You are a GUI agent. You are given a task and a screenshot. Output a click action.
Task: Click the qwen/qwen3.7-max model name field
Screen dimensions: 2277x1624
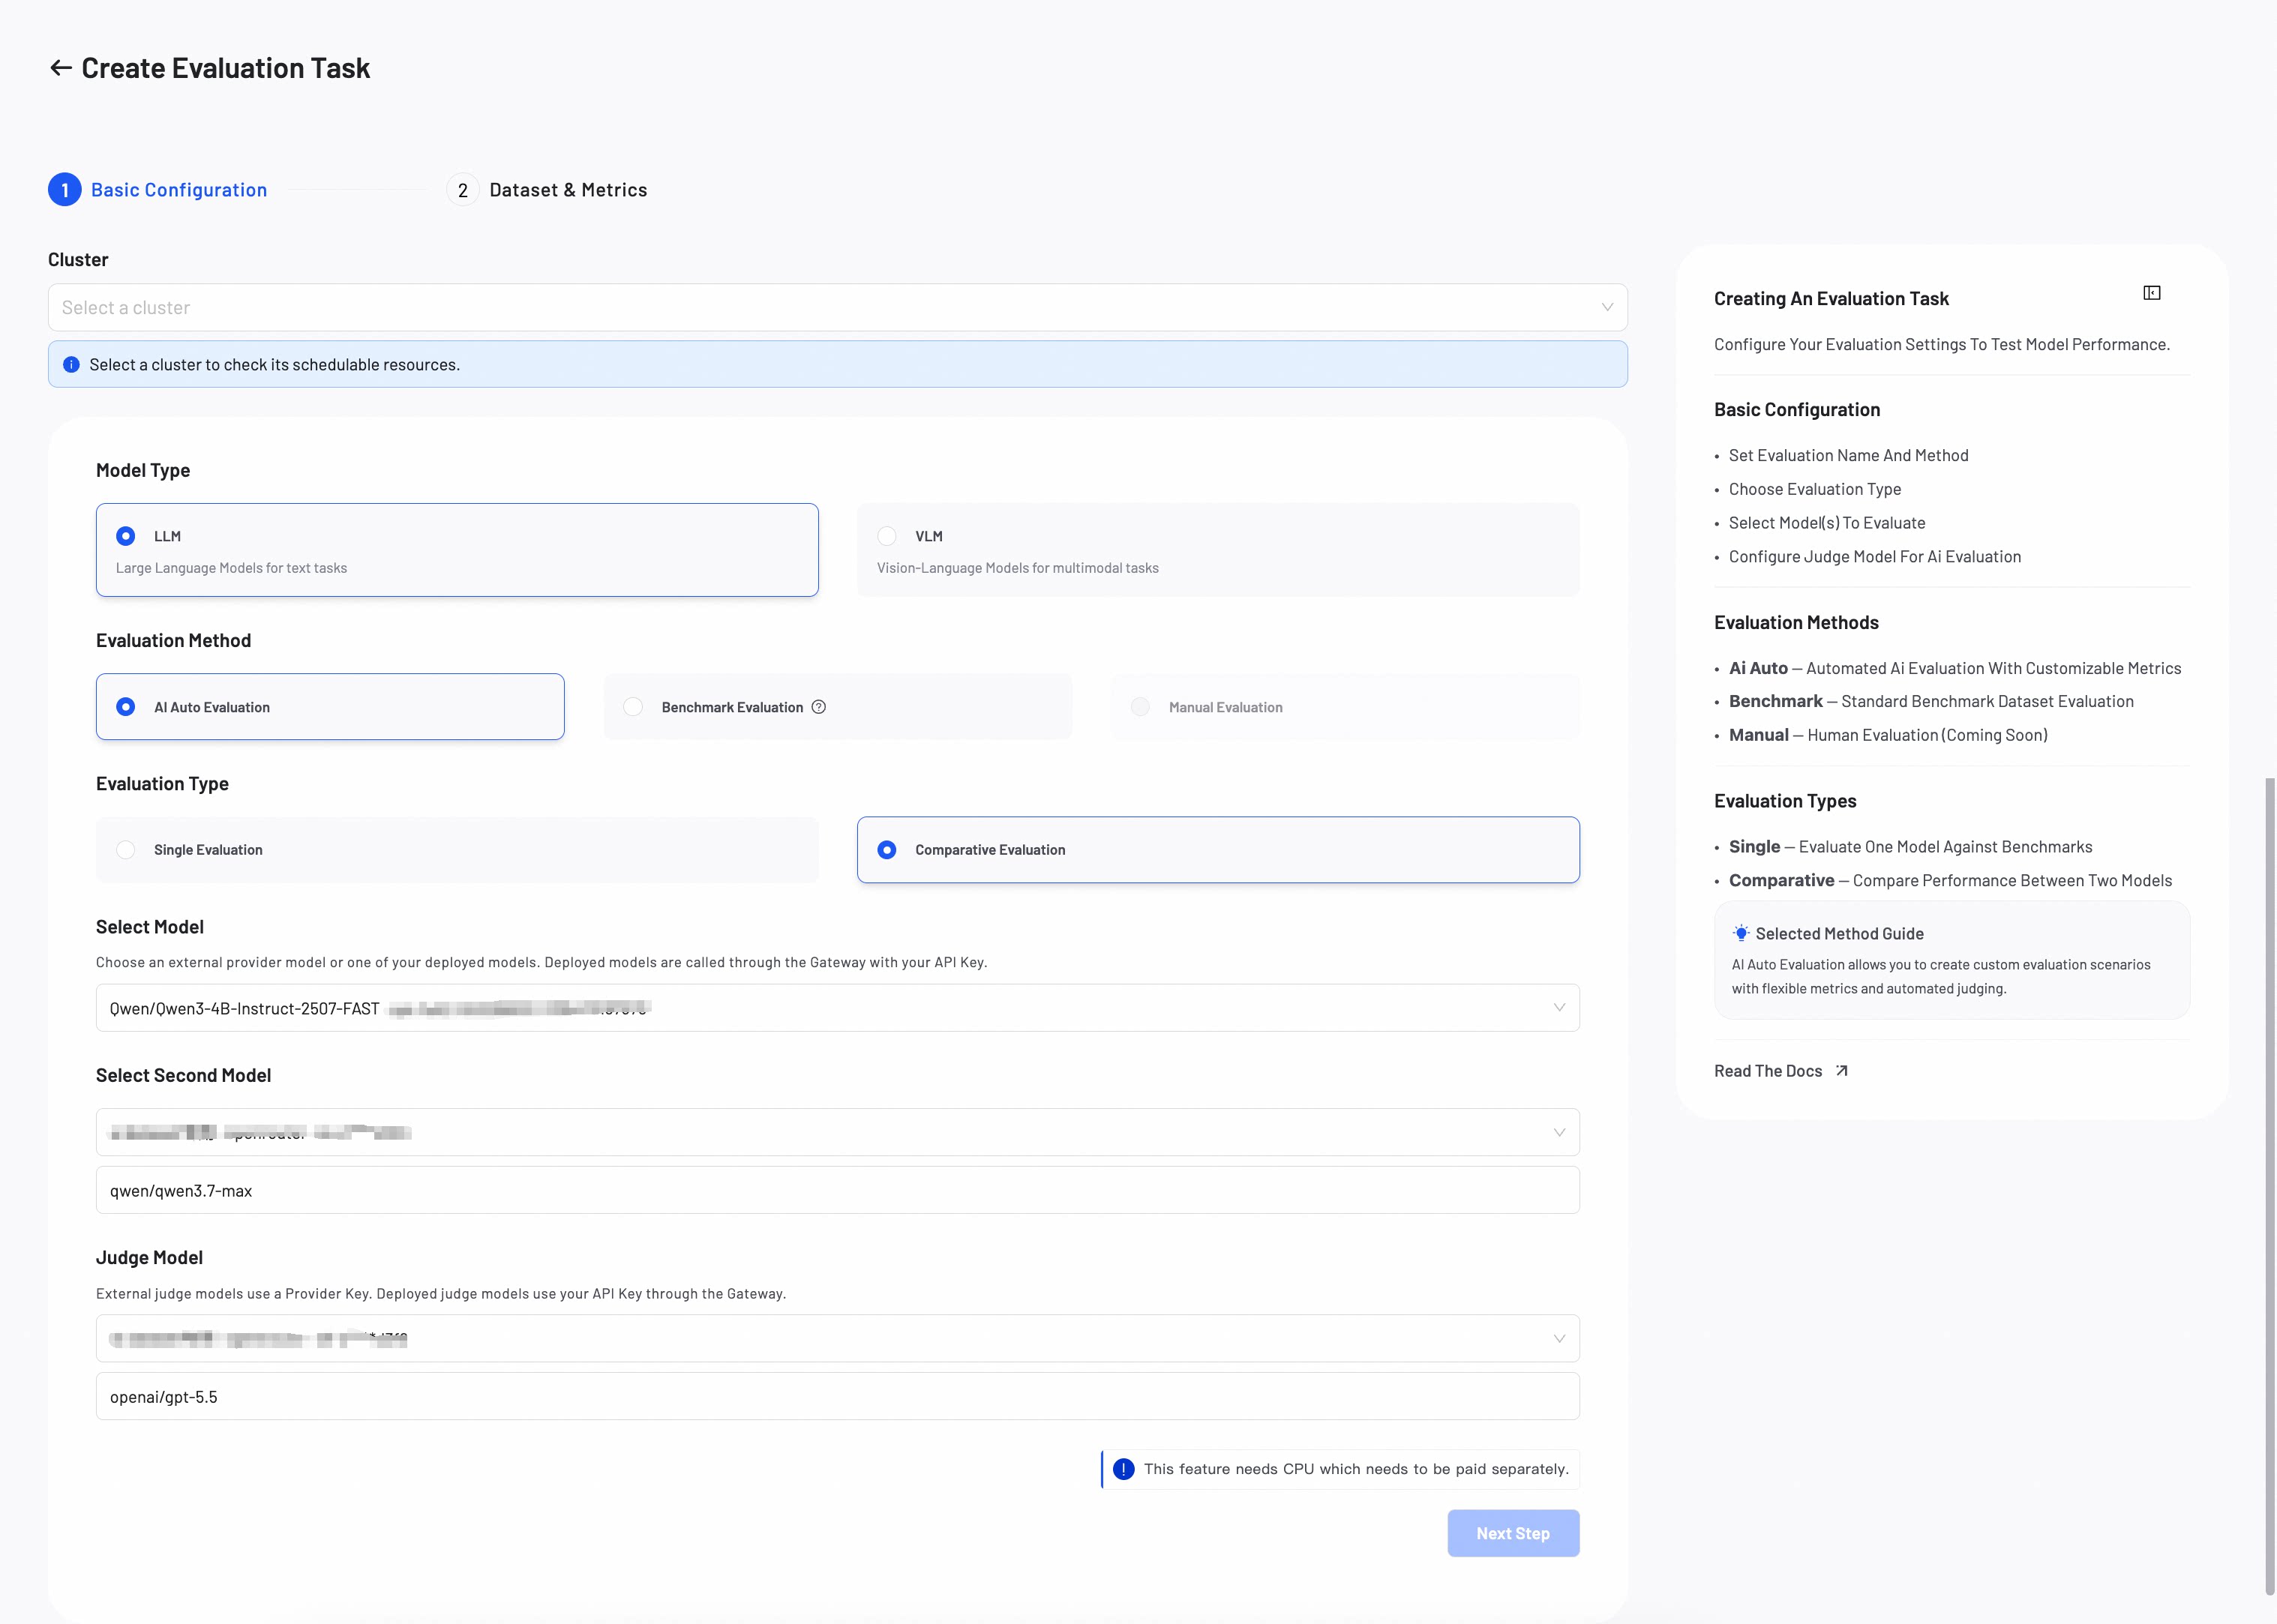pyautogui.click(x=838, y=1190)
